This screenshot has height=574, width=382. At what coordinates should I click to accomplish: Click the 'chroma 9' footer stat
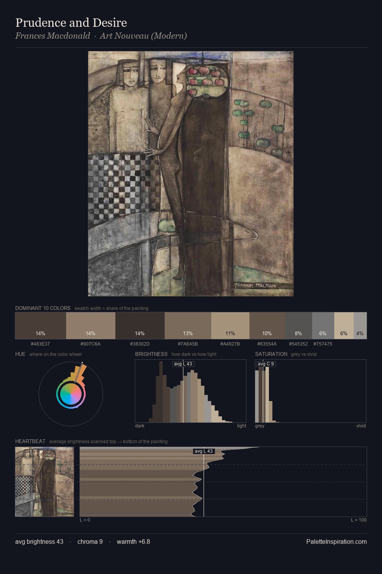(x=90, y=541)
